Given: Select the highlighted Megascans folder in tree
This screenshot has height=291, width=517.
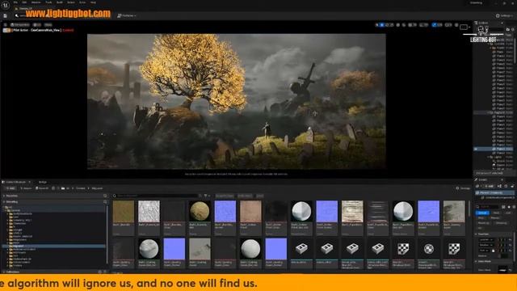Looking at the screenshot, I should 54,246.
